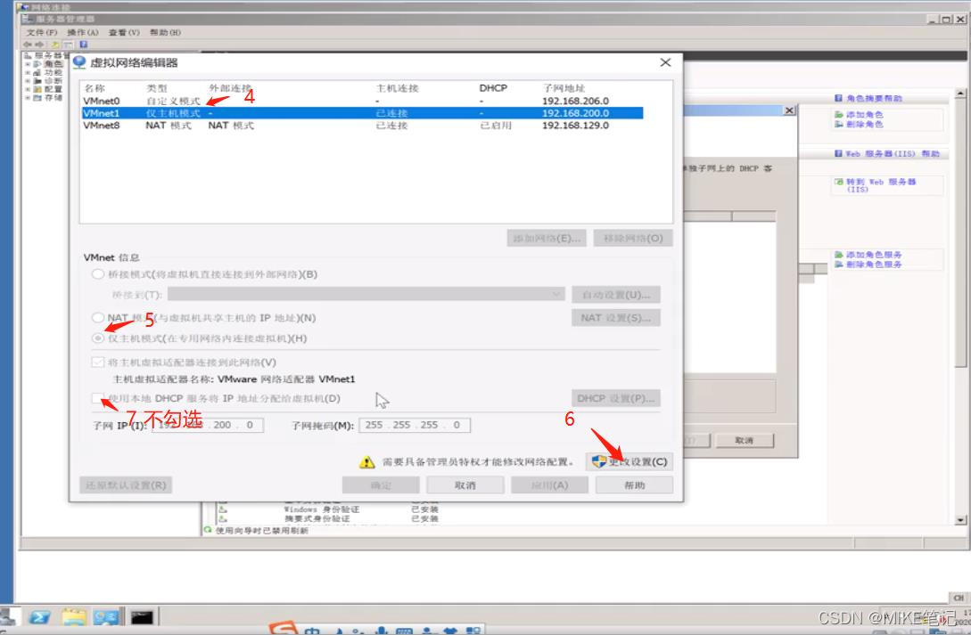Click the shield 更改设置(C) button
971x635 pixels.
(x=630, y=461)
